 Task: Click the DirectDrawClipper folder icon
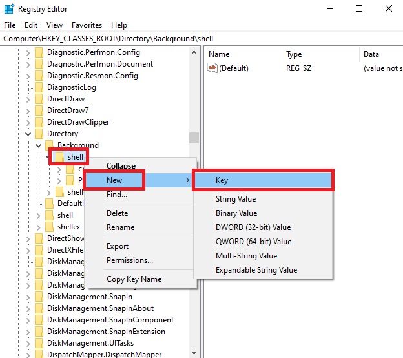pyautogui.click(x=39, y=122)
